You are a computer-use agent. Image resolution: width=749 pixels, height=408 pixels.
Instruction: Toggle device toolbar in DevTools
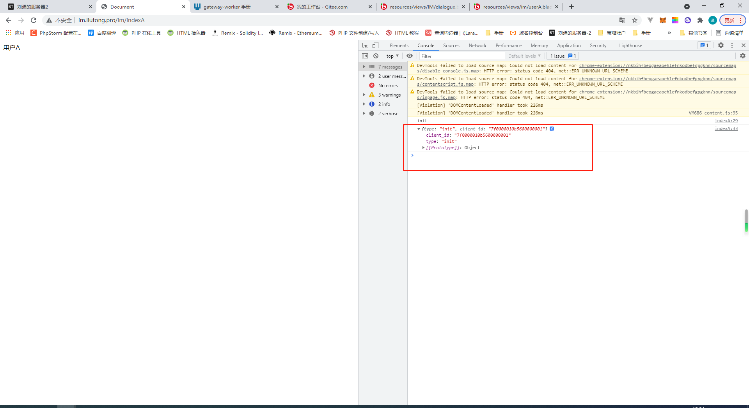coord(375,45)
